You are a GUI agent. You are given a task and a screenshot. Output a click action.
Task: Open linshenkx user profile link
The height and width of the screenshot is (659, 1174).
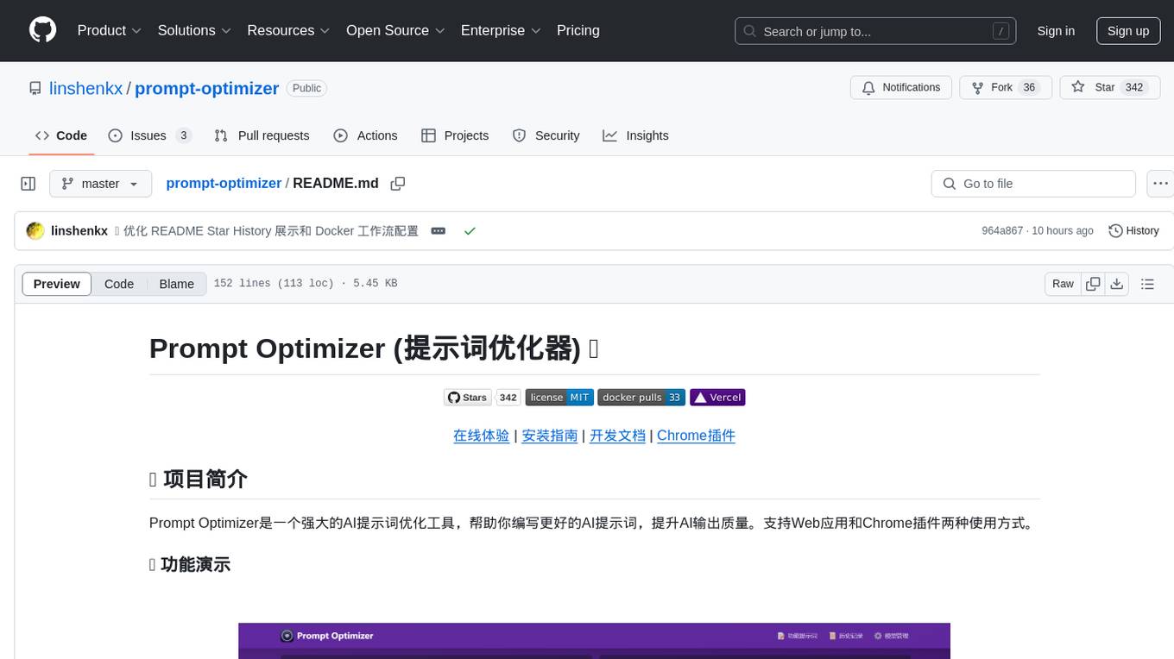coord(86,88)
